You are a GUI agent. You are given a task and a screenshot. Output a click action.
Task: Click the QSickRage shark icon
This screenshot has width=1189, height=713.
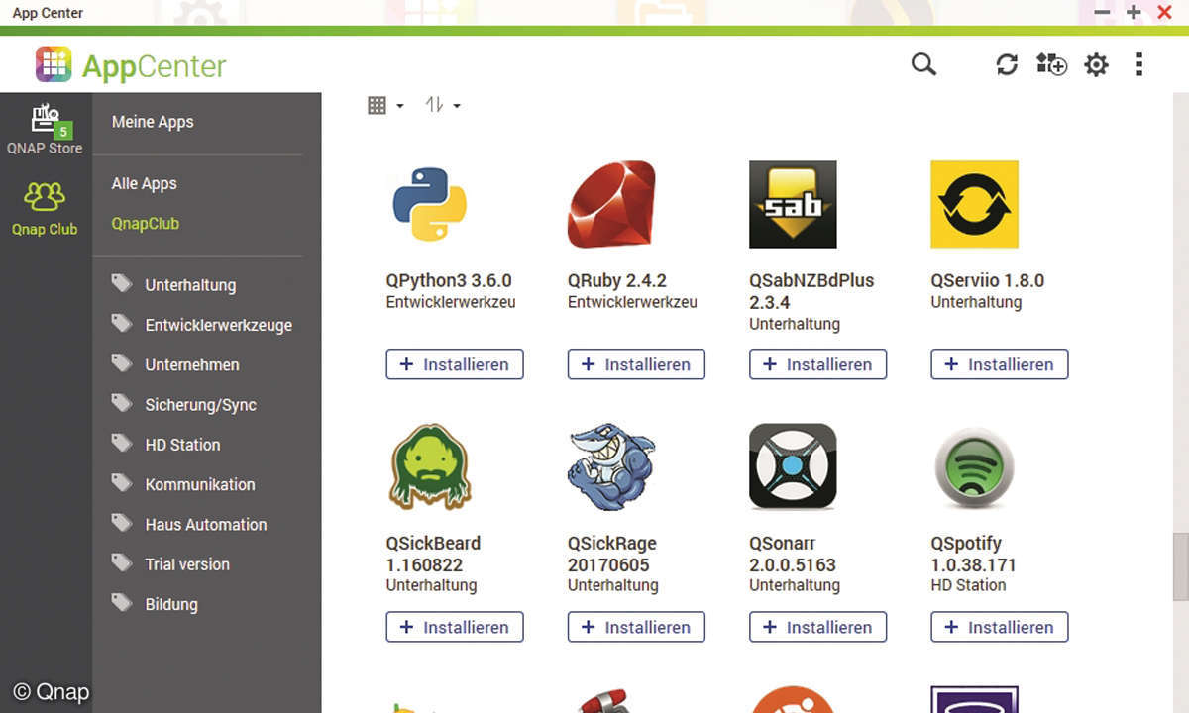coord(611,467)
